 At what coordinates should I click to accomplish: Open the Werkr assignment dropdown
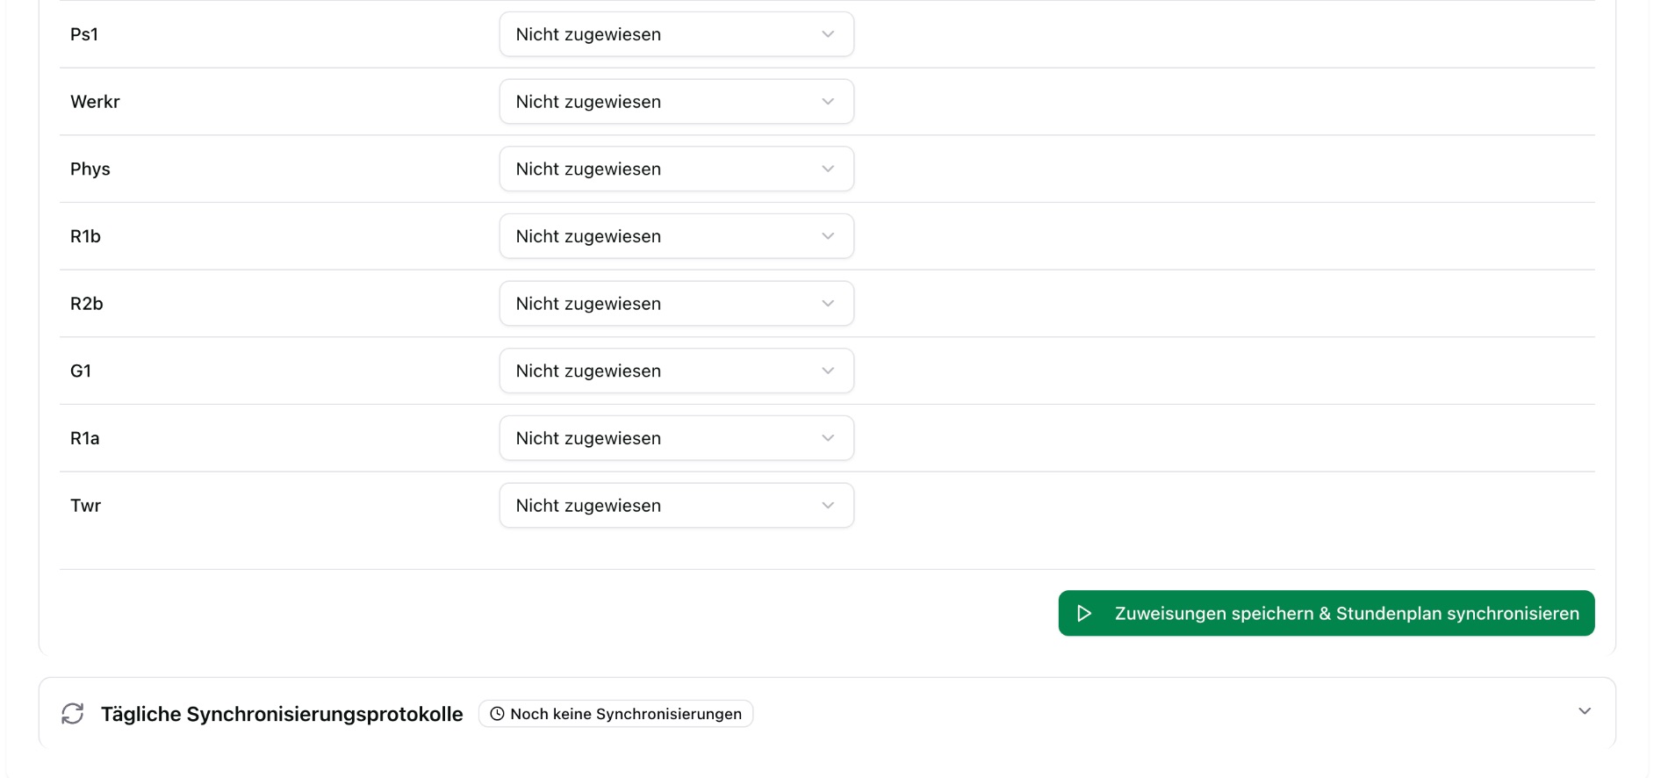pos(676,102)
